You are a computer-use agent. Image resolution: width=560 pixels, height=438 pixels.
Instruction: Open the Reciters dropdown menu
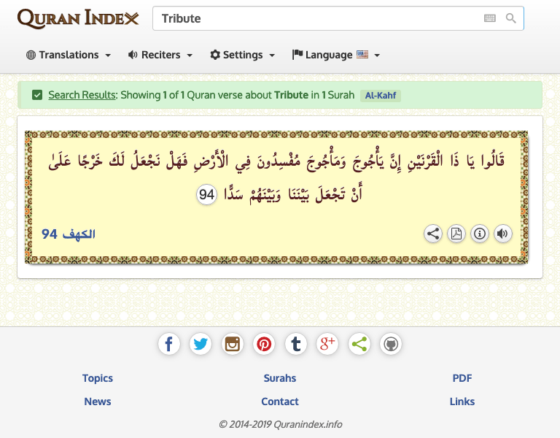click(160, 55)
